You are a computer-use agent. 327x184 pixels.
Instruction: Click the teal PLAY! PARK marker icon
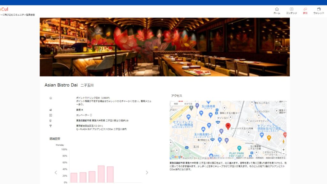pos(239,148)
